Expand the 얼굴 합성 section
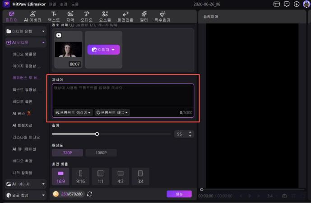311x203 pixels. coord(26,195)
